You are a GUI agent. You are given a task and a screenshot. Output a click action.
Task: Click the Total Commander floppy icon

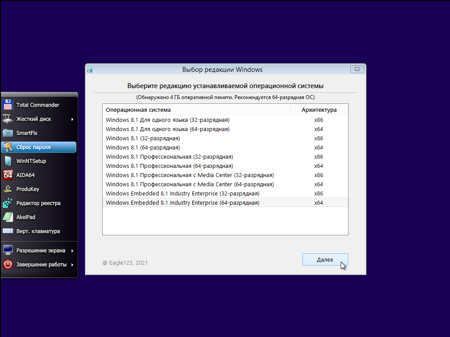point(8,105)
